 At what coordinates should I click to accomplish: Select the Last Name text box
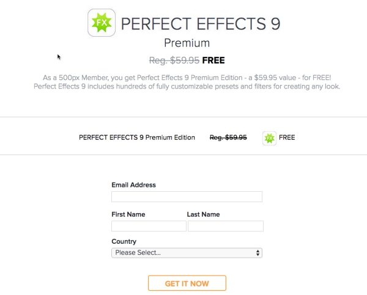(x=225, y=226)
